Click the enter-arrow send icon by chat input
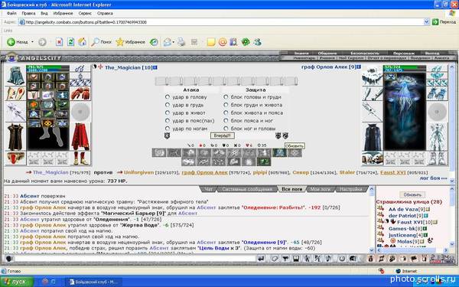The width and height of the screenshot is (459, 287). pos(261,259)
